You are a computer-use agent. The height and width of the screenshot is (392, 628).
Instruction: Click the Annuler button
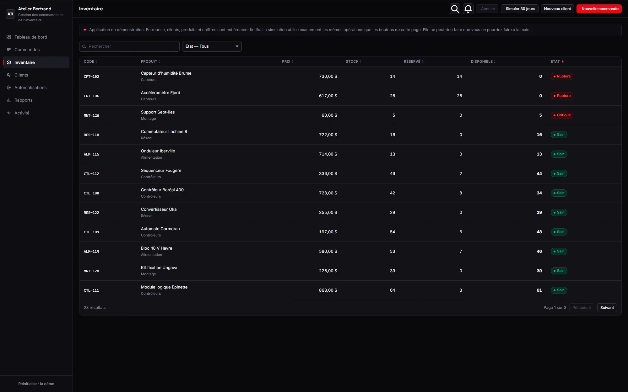[x=487, y=9]
